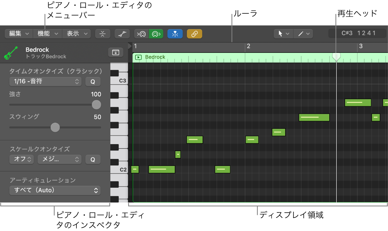Viewport: 388px width, 231px height.
Task: Open the すべて (Auto) articulation dropdown
Action: pyautogui.click(x=55, y=191)
